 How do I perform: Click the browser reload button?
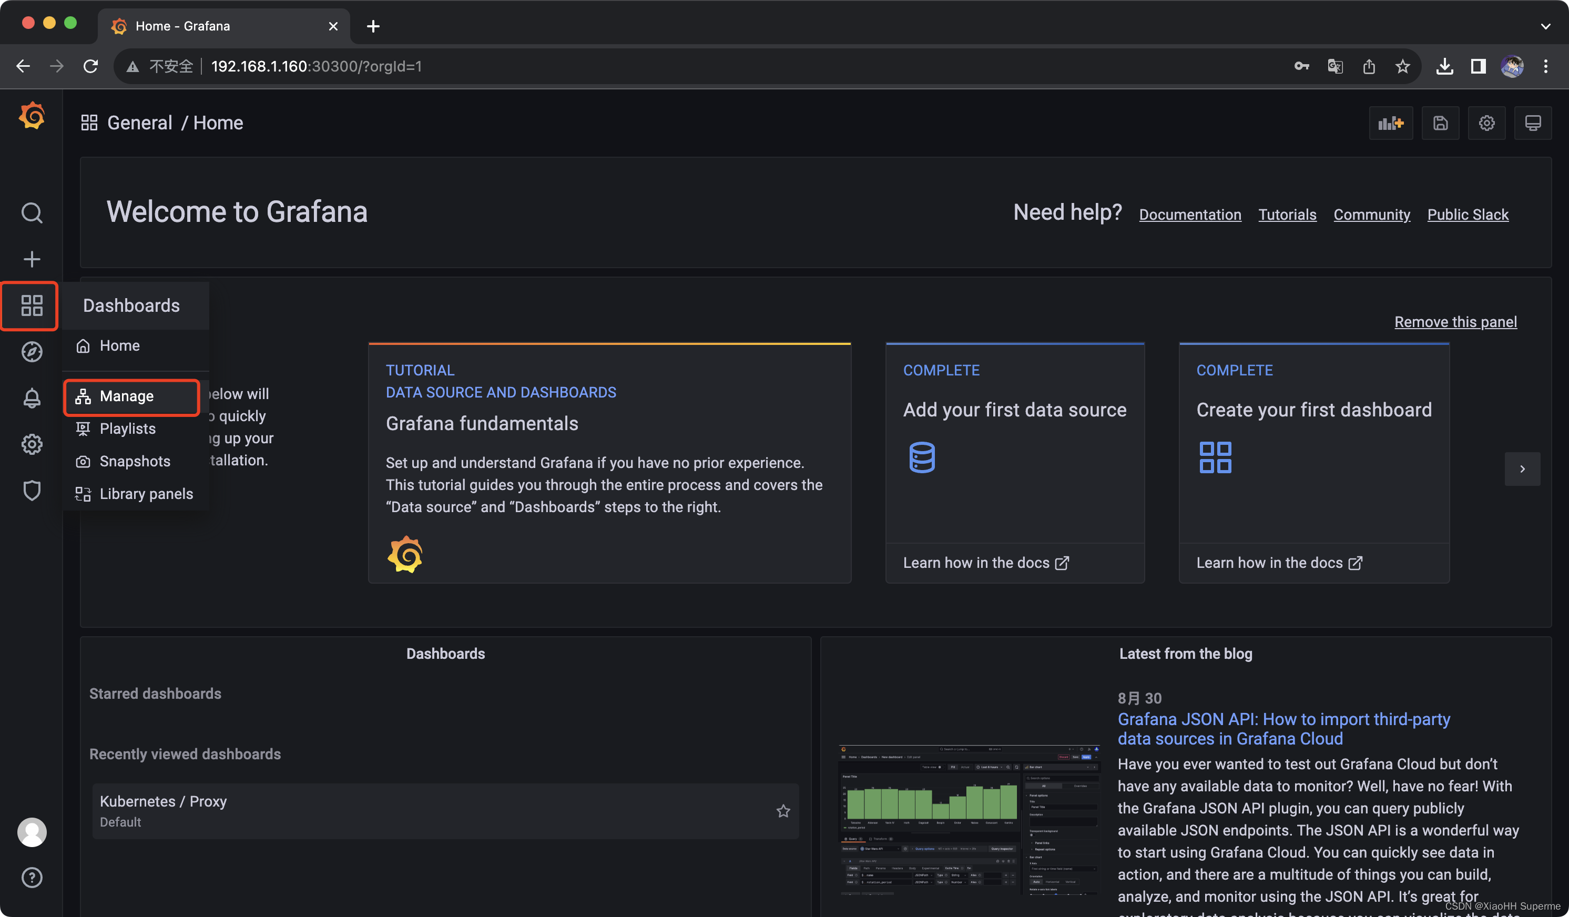91,66
